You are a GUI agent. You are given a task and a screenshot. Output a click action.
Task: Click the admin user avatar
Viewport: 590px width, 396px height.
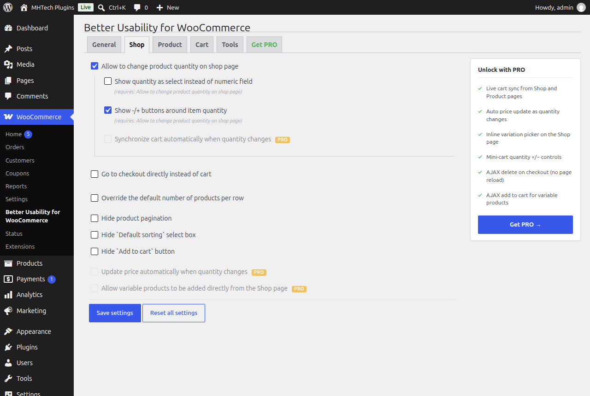[581, 7]
